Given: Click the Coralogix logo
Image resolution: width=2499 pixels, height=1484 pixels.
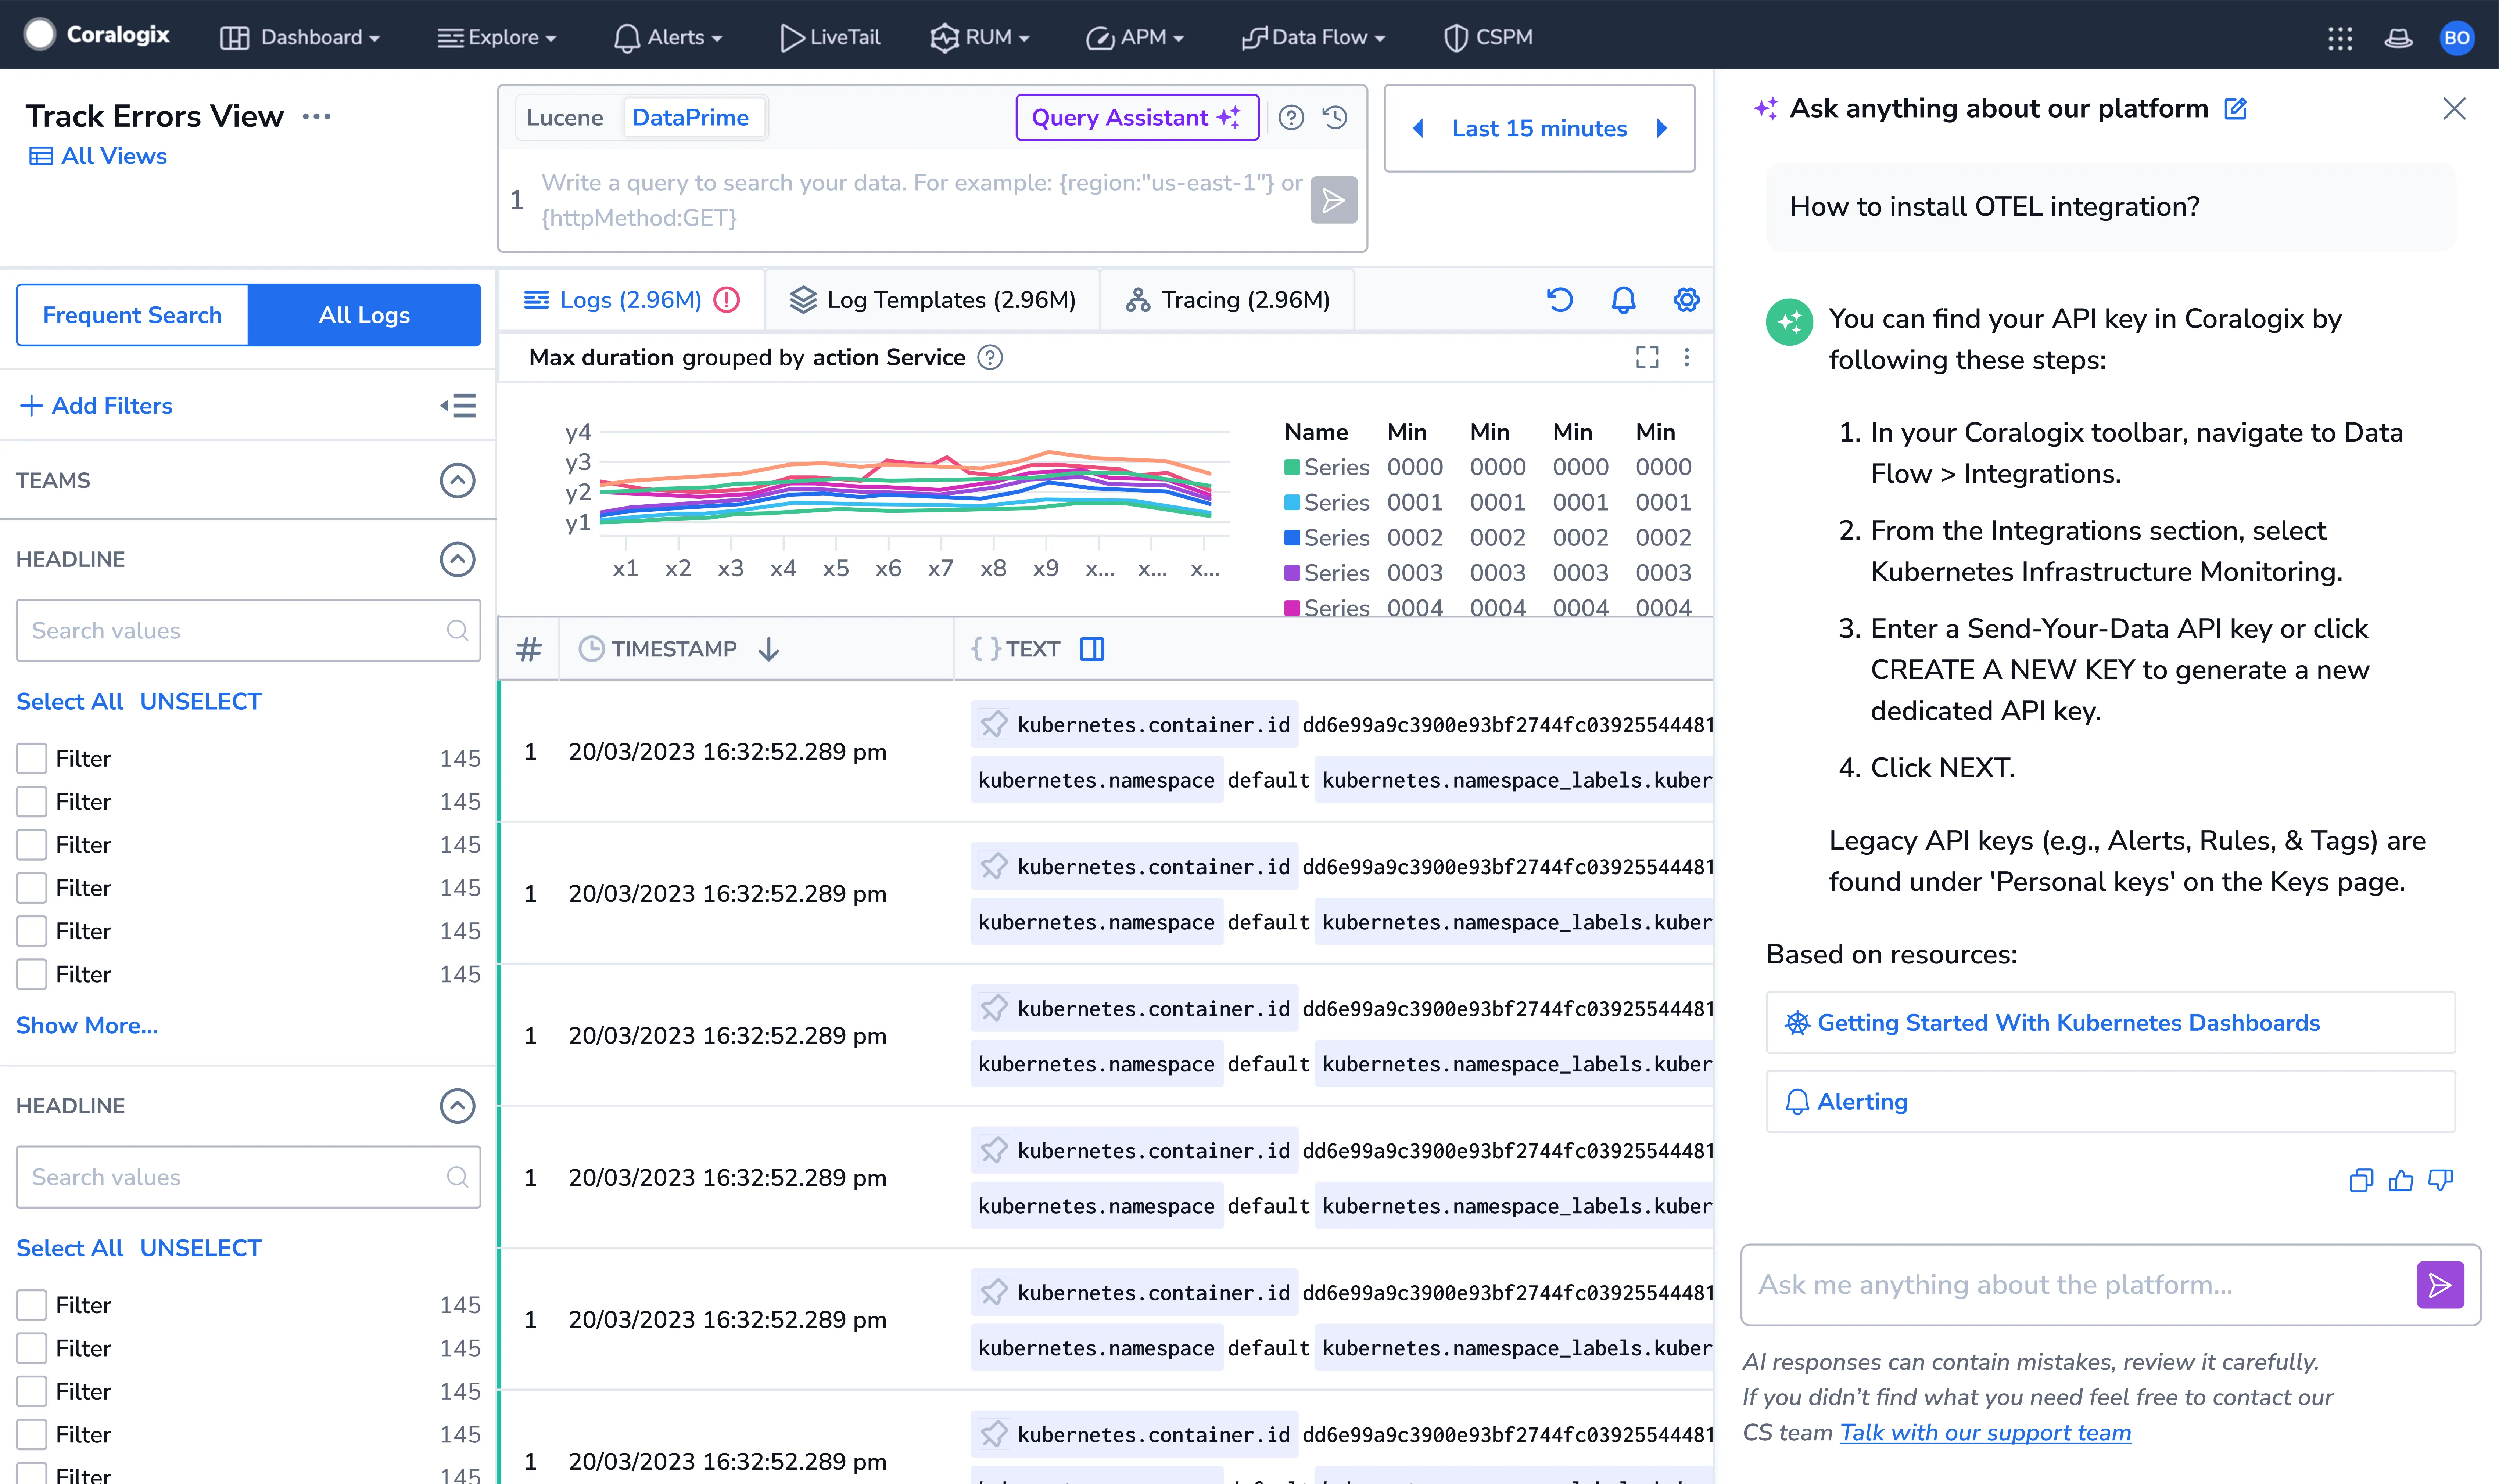Looking at the screenshot, I should [97, 35].
